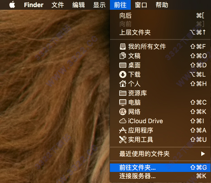Click the 电脑 computer monitor icon

123,102
